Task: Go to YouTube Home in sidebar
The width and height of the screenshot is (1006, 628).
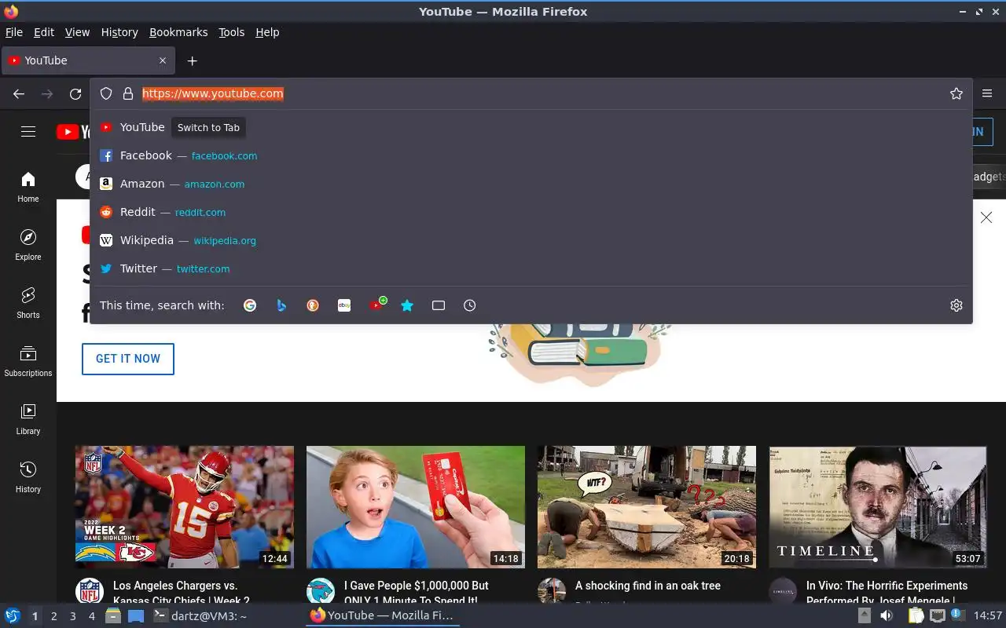Action: click(x=28, y=187)
